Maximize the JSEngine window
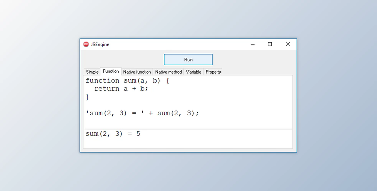 (270, 44)
